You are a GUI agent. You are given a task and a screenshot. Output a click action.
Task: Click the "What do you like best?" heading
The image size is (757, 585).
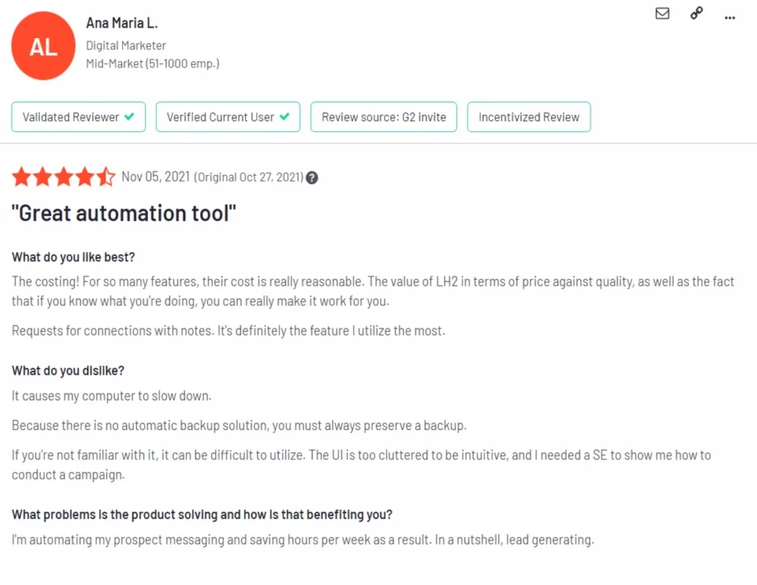click(73, 257)
